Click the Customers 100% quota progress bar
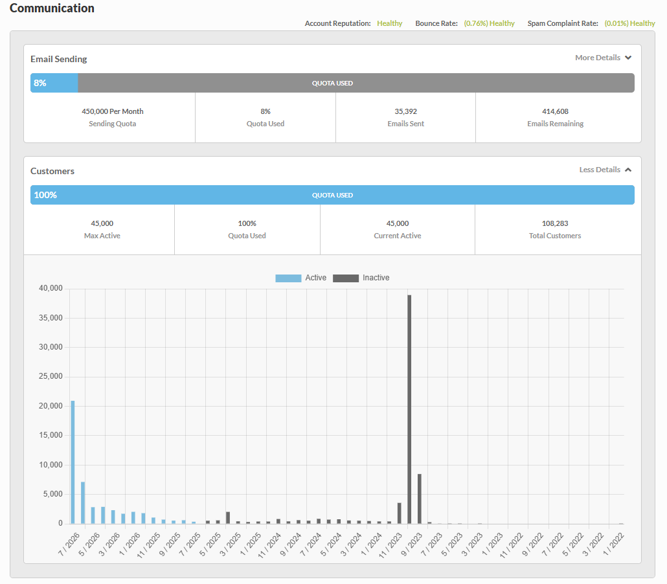The height and width of the screenshot is (584, 667). click(x=332, y=195)
